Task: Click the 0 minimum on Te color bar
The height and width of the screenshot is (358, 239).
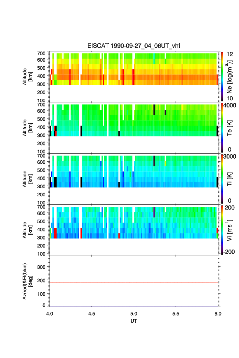Action: click(x=230, y=150)
